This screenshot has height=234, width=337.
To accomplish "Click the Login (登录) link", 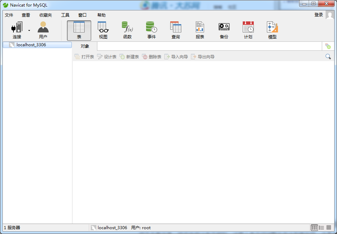I will (318, 15).
